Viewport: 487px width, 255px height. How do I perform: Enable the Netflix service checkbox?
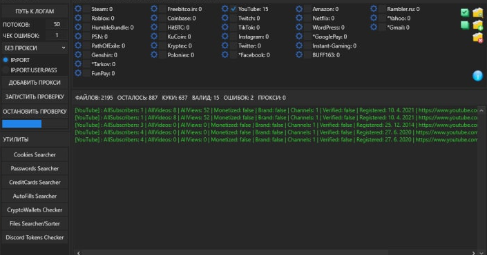307,18
